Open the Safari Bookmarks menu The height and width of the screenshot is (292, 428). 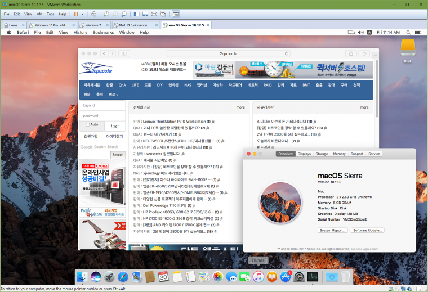[103, 32]
